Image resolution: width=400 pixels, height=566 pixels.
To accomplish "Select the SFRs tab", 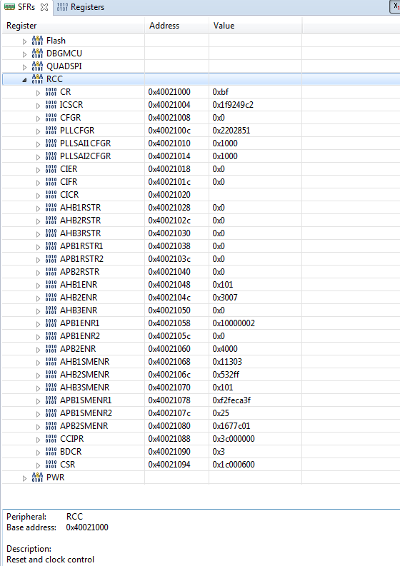I will [x=26, y=7].
